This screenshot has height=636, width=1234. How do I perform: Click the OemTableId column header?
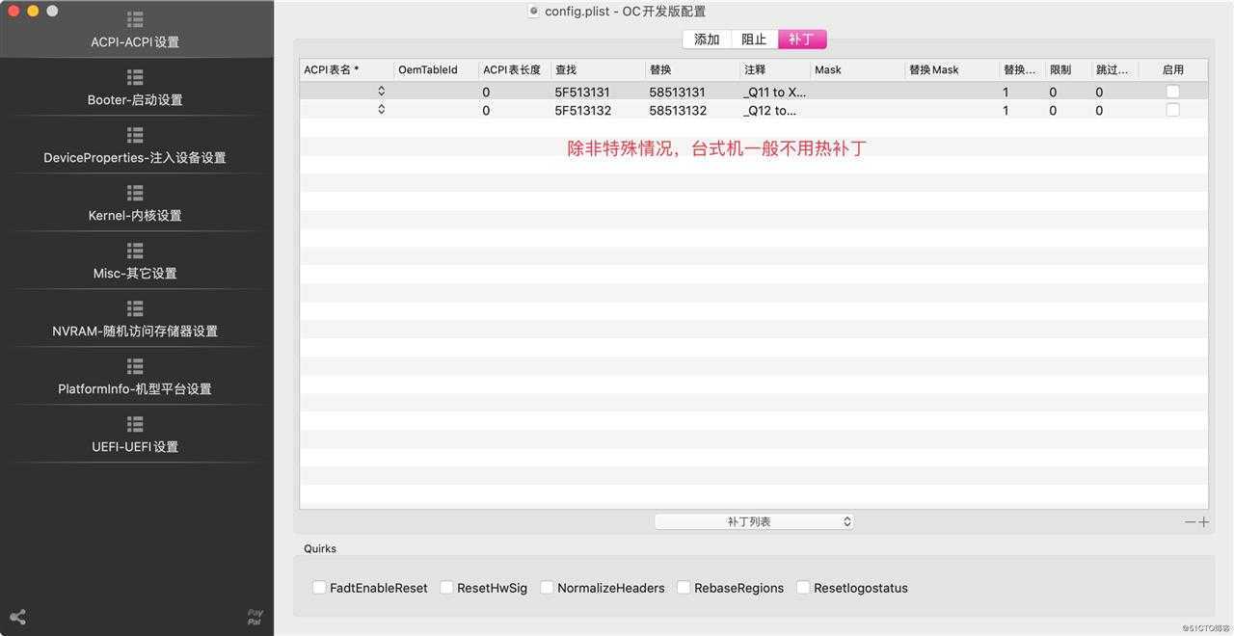pos(436,69)
